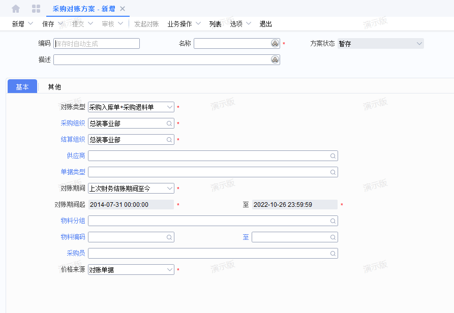454x313 pixels.
Task: Open the 物料分组 lookup magnifier
Action: (333, 221)
